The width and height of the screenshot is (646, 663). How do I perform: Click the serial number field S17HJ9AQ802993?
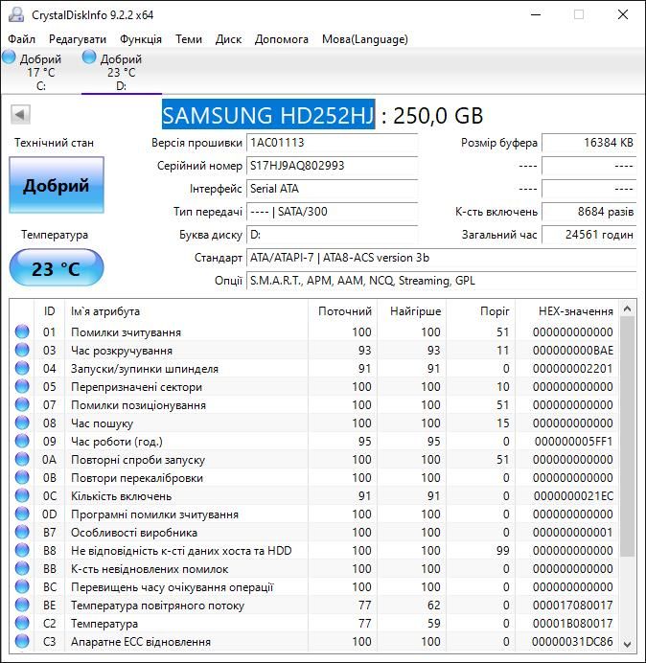[332, 166]
